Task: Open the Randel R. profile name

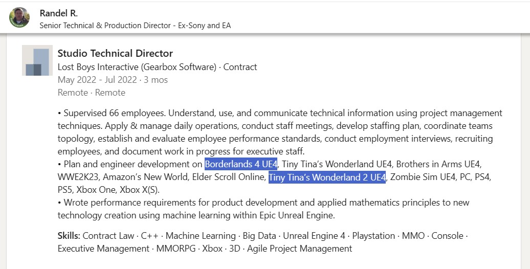Action: tap(59, 13)
